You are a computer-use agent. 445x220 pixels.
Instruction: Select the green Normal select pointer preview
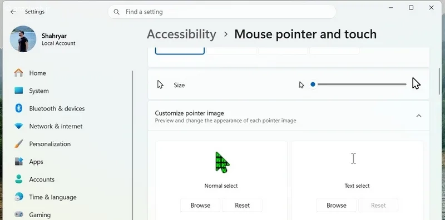(x=222, y=162)
